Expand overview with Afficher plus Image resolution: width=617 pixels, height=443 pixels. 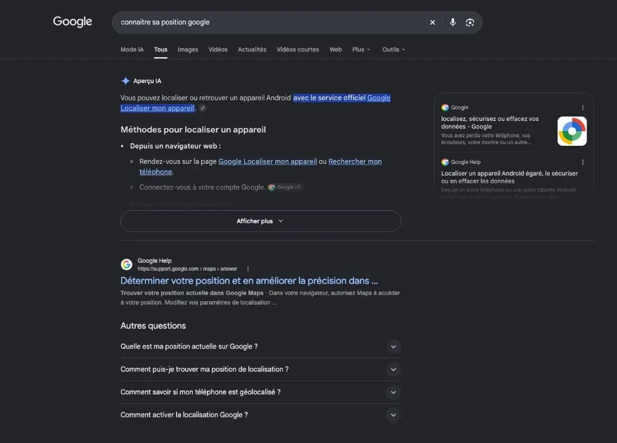coord(261,221)
